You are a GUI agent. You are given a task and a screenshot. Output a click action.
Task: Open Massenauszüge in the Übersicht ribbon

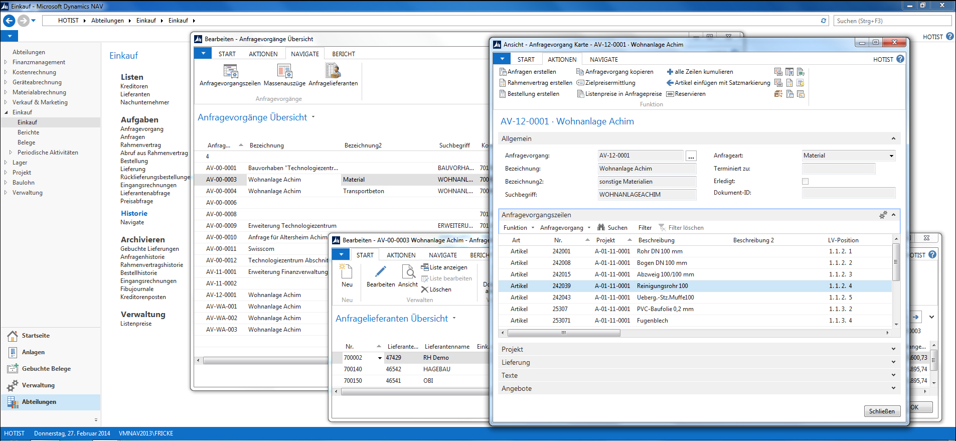284,75
